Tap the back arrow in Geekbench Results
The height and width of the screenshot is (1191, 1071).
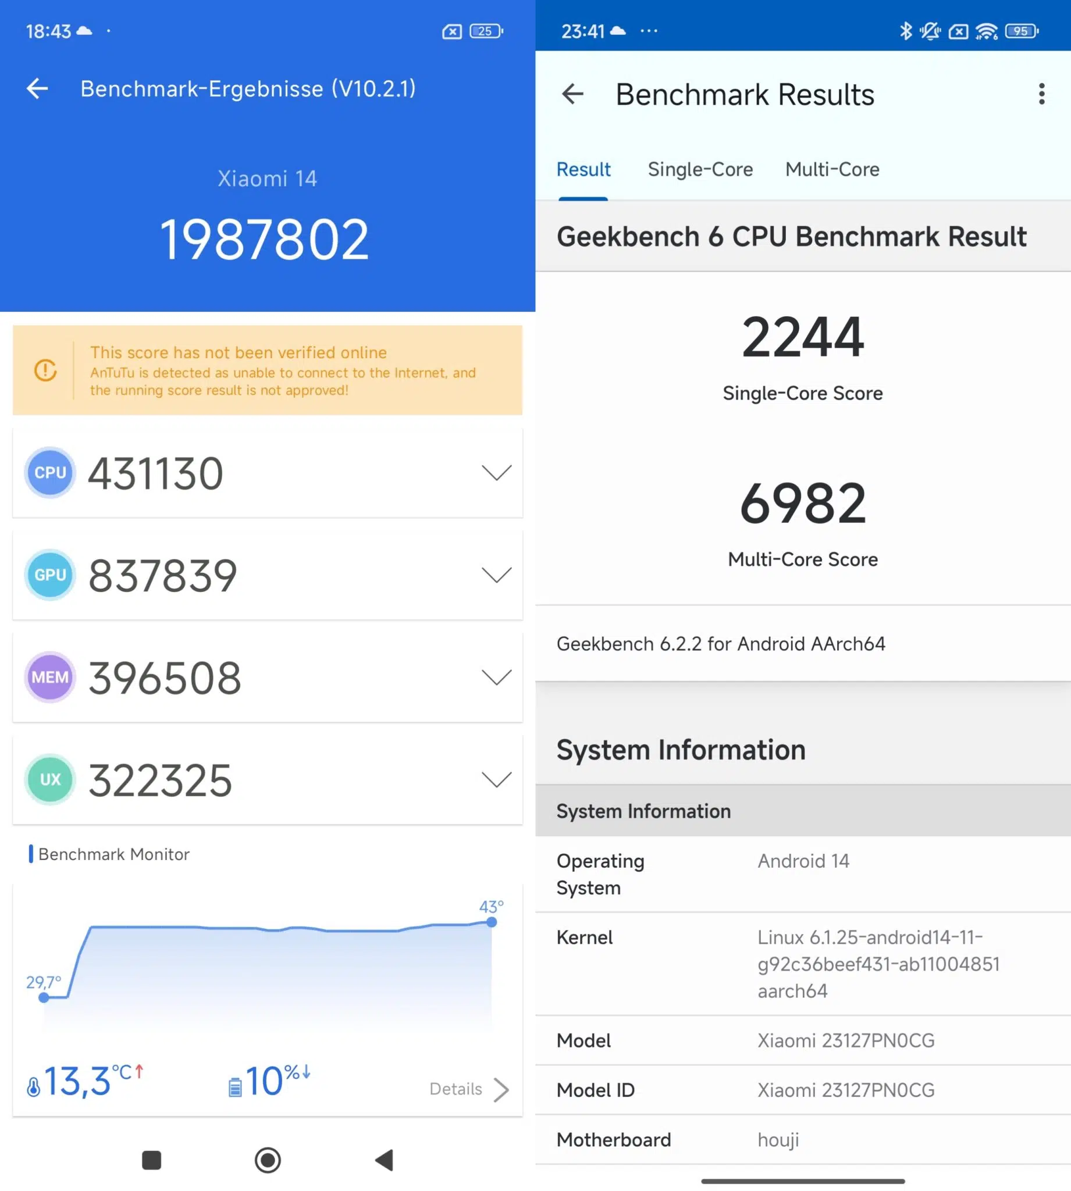coord(572,94)
